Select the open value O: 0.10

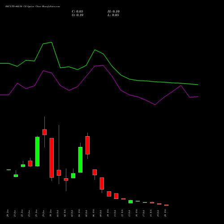78,15
